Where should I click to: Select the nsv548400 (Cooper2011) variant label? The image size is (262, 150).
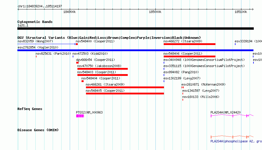[95, 41]
